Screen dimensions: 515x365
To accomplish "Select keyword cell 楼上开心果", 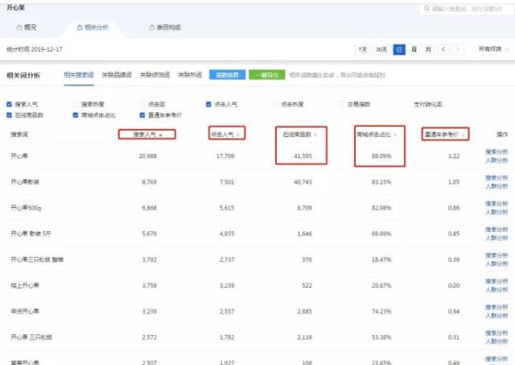I will tap(25, 285).
